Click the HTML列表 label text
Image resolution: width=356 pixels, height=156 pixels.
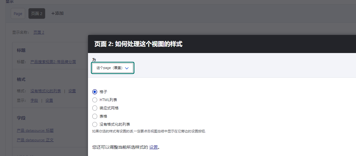pos(108,100)
